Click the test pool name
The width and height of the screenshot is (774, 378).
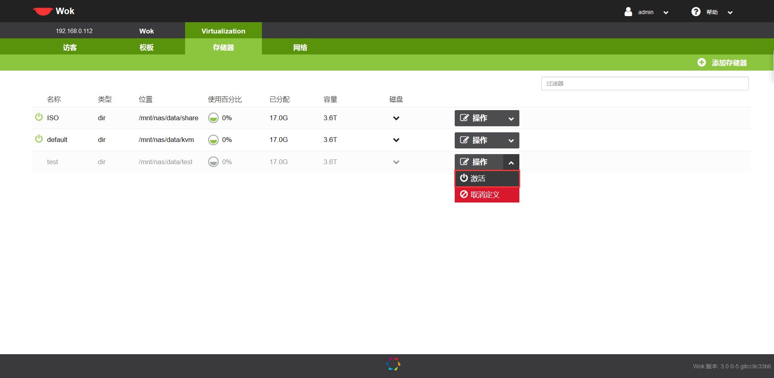point(53,162)
